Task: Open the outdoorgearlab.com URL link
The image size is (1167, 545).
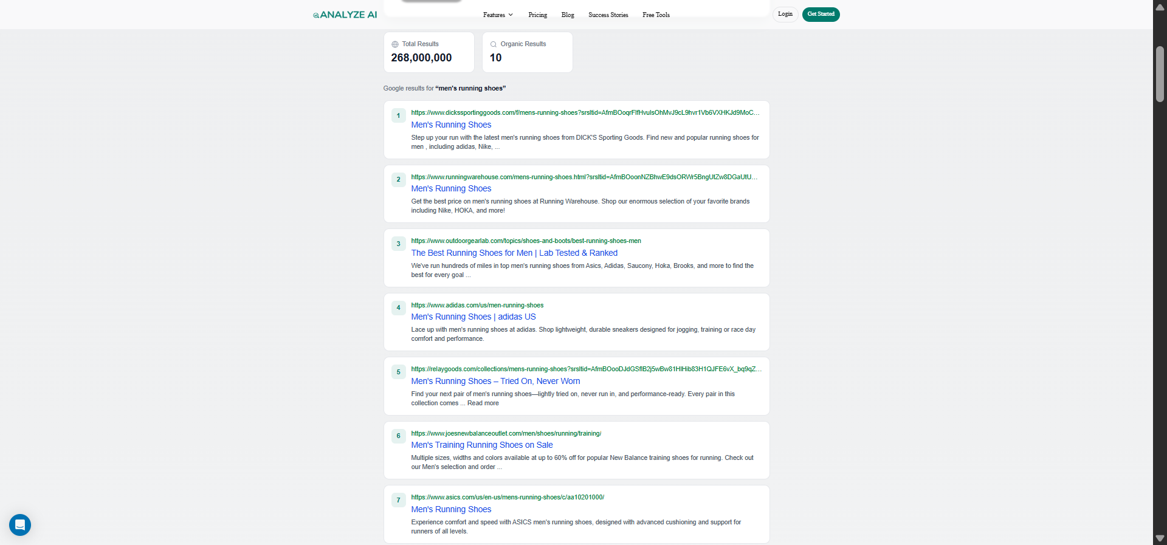Action: (x=526, y=241)
